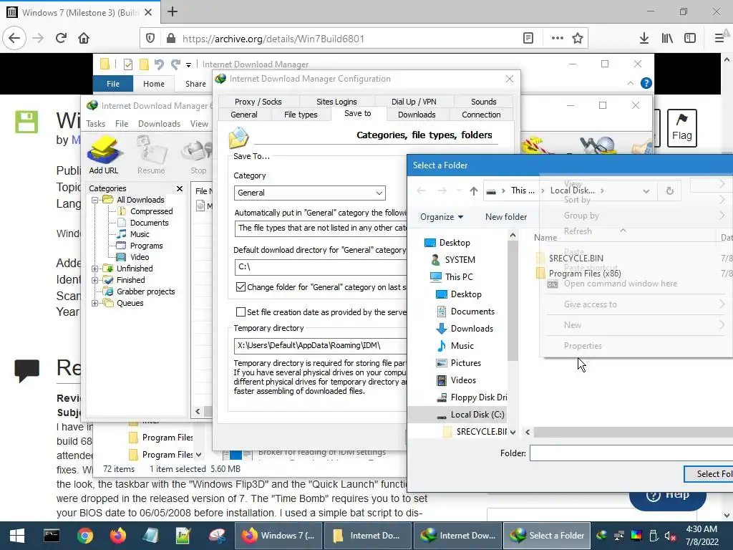Image resolution: width=733 pixels, height=550 pixels.
Task: Toggle reader view icon in address bar
Action: click(528, 39)
